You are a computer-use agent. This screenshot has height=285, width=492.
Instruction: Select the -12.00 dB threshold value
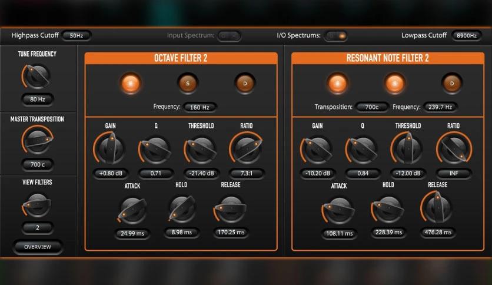pyautogui.click(x=408, y=173)
